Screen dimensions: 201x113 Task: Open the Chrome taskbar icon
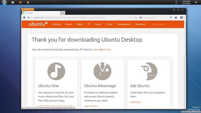28,2
